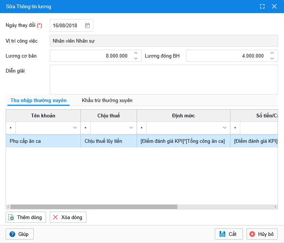This screenshot has height=243, width=284.
Task: Increase Lương đóng BH with up arrow
Action: pos(272,53)
